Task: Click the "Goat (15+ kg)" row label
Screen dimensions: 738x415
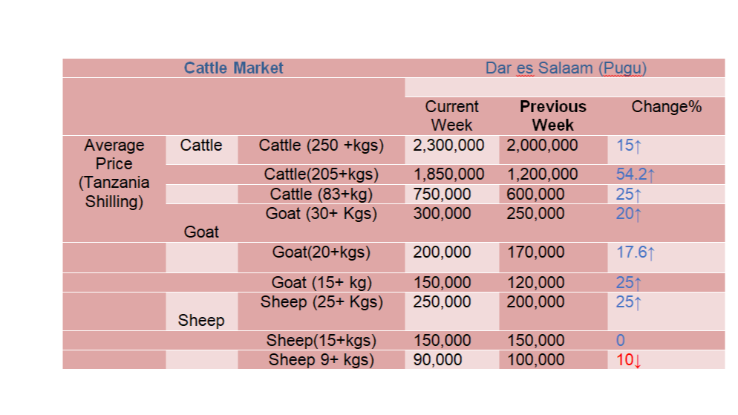Action: click(321, 283)
